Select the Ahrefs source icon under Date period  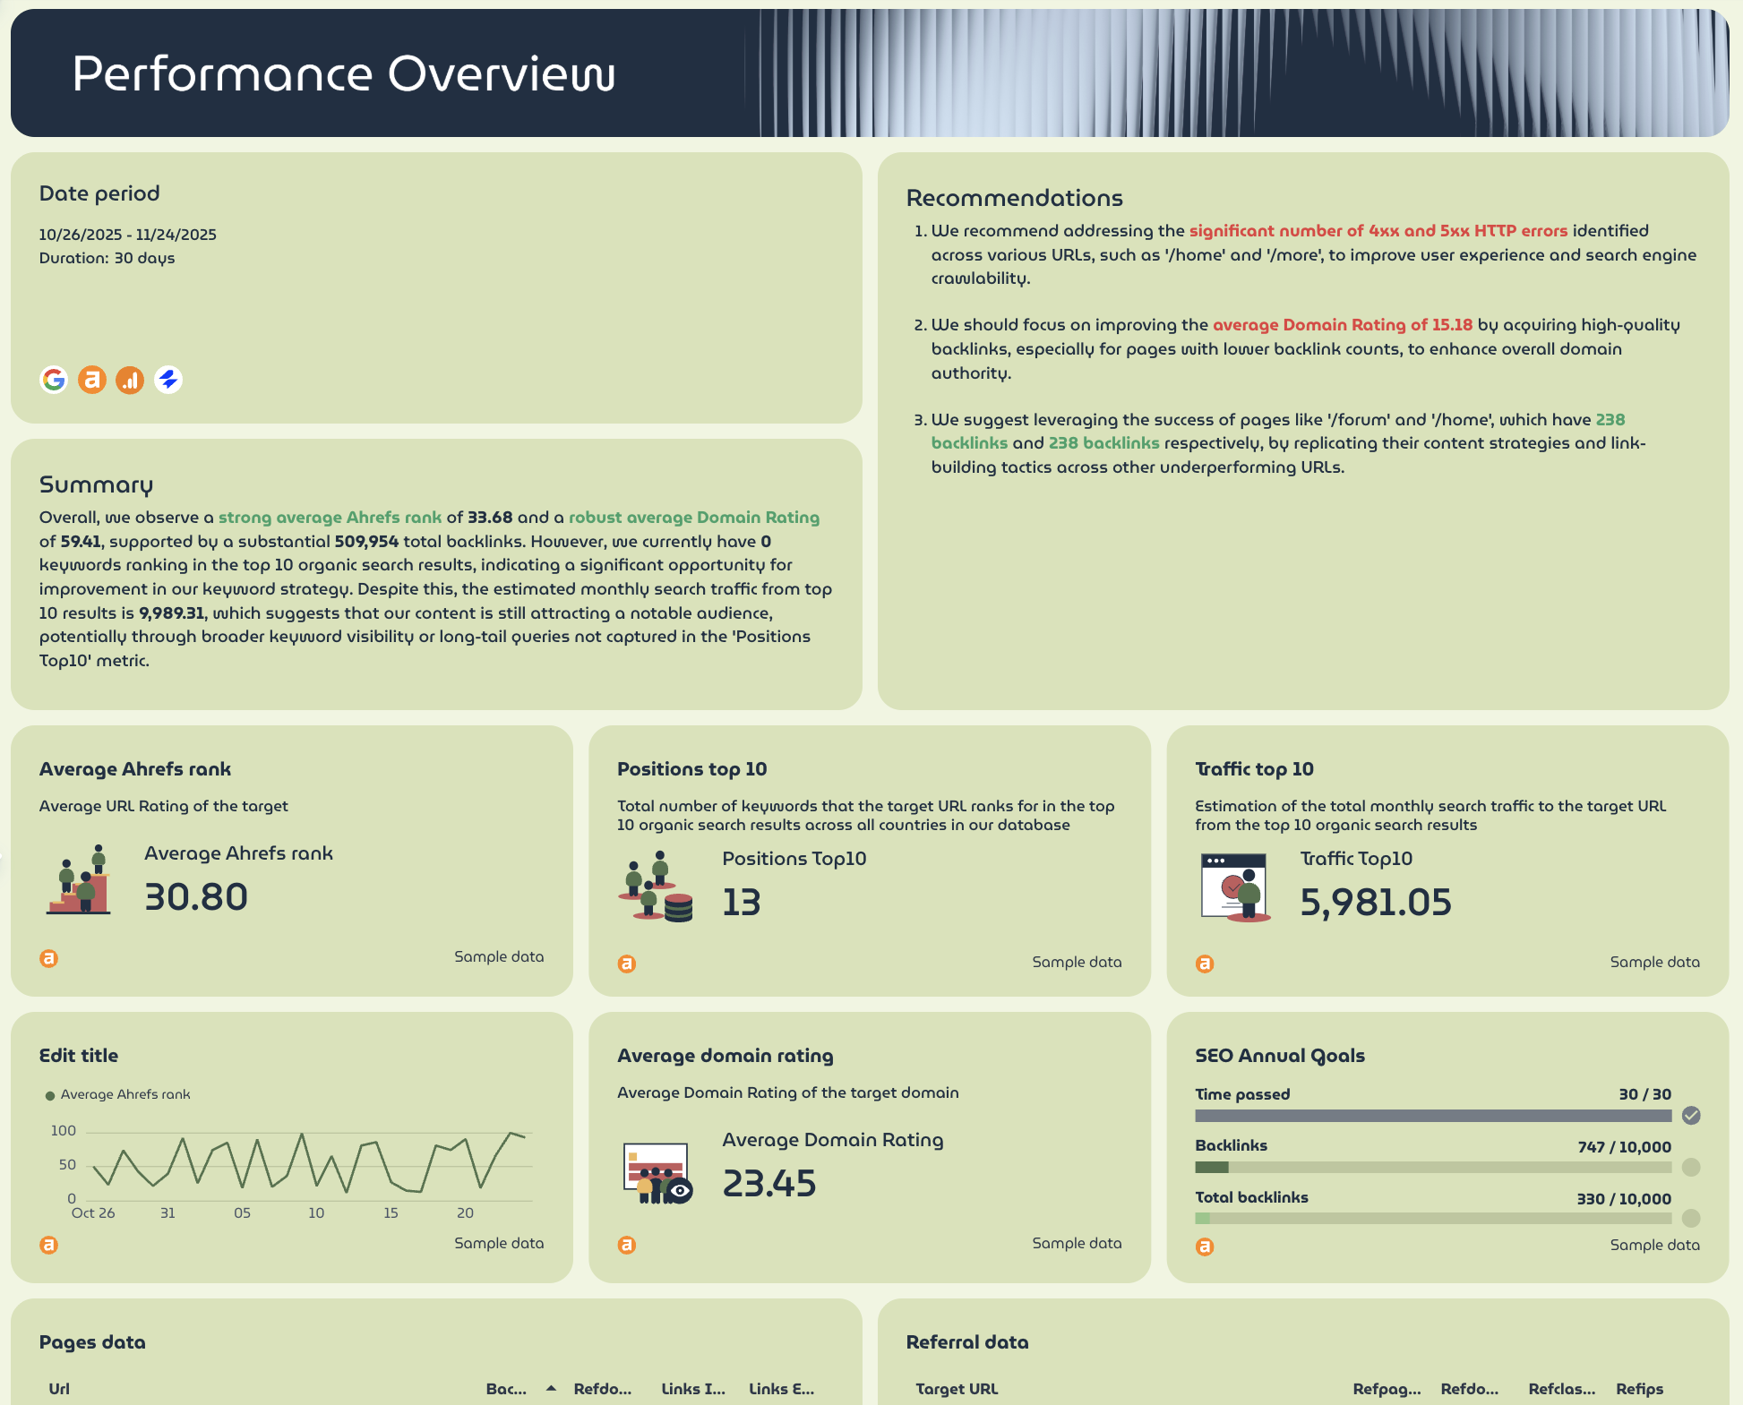coord(92,380)
